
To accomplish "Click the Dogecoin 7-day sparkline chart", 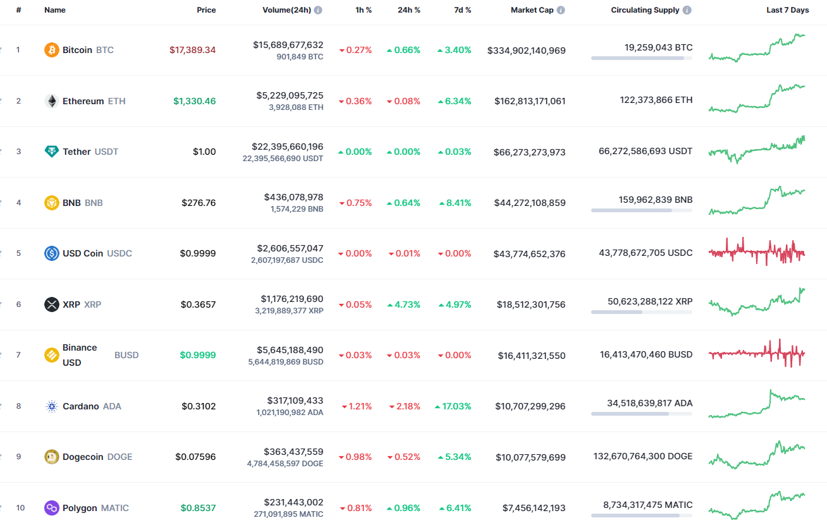I will click(x=756, y=456).
